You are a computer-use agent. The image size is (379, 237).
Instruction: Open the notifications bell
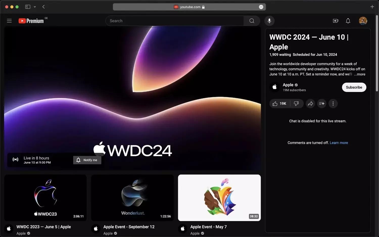[x=348, y=21]
